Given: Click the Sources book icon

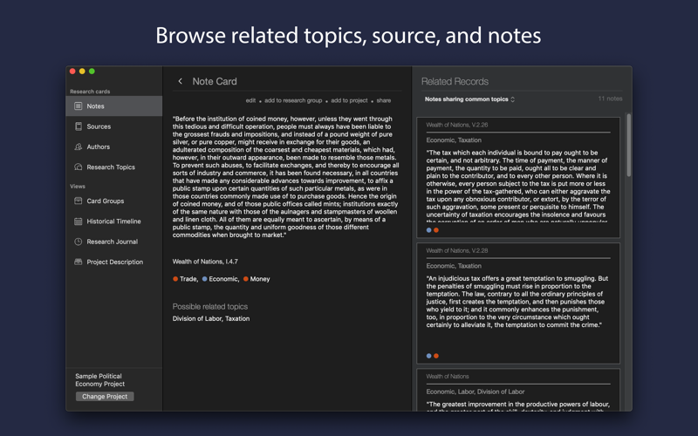Looking at the screenshot, I should tap(79, 126).
